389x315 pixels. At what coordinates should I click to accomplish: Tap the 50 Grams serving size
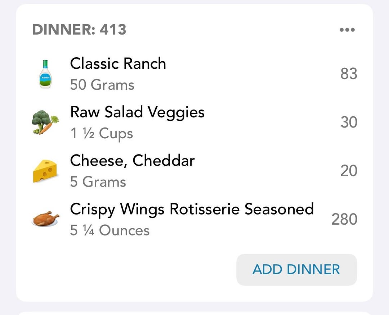[102, 85]
